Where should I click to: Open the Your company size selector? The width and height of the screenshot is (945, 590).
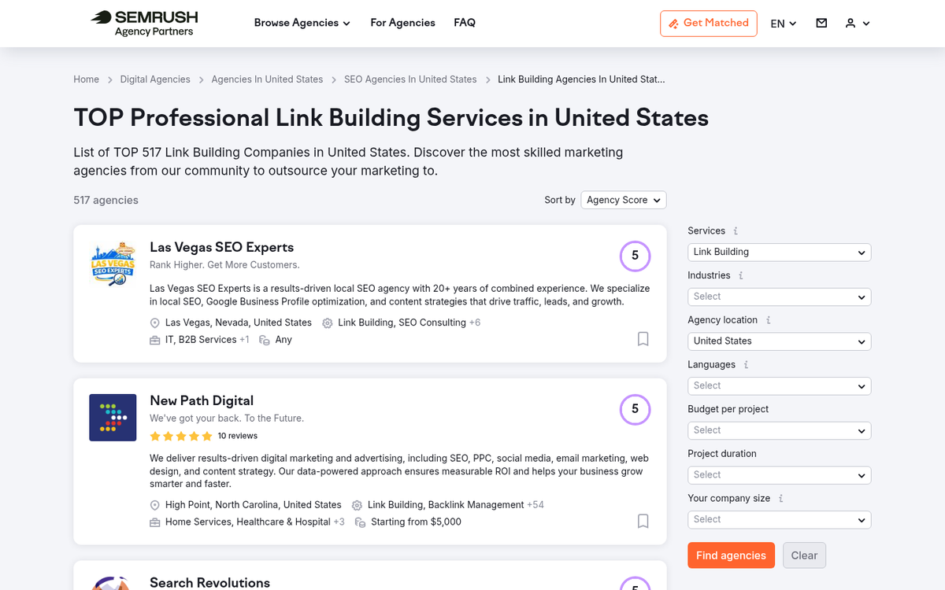[x=779, y=519]
